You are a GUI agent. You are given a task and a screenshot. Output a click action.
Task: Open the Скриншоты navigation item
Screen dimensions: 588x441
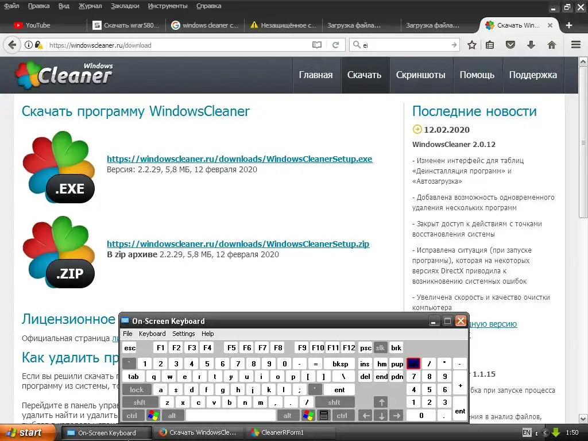point(421,75)
